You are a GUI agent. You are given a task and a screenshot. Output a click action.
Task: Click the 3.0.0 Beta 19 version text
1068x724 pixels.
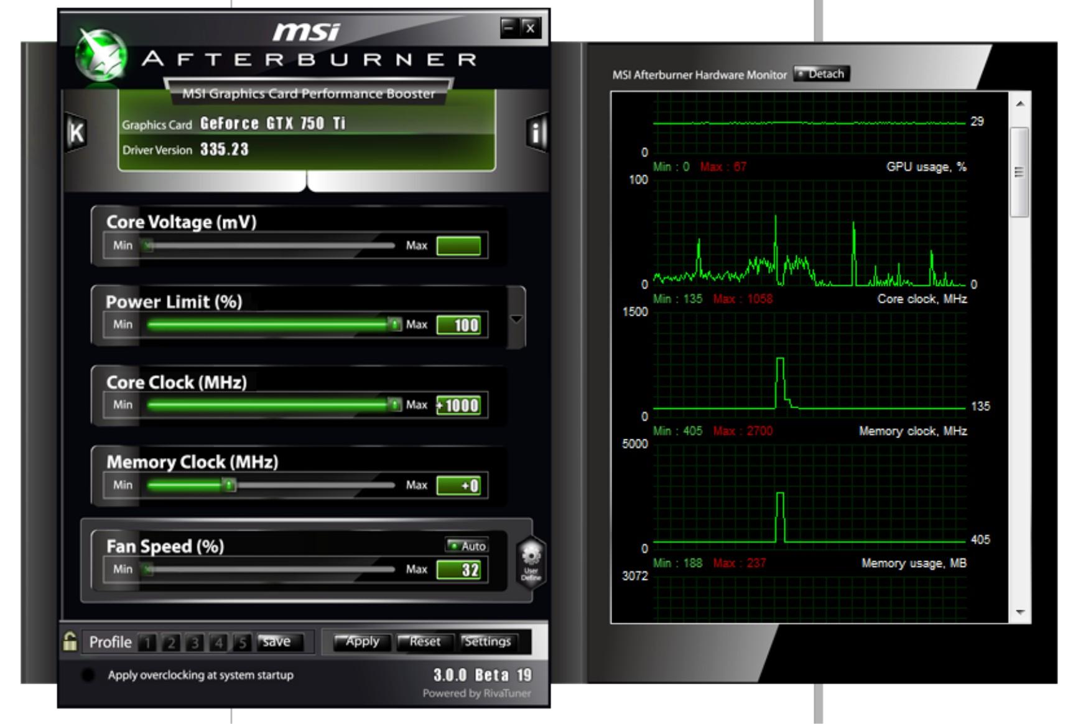483,675
